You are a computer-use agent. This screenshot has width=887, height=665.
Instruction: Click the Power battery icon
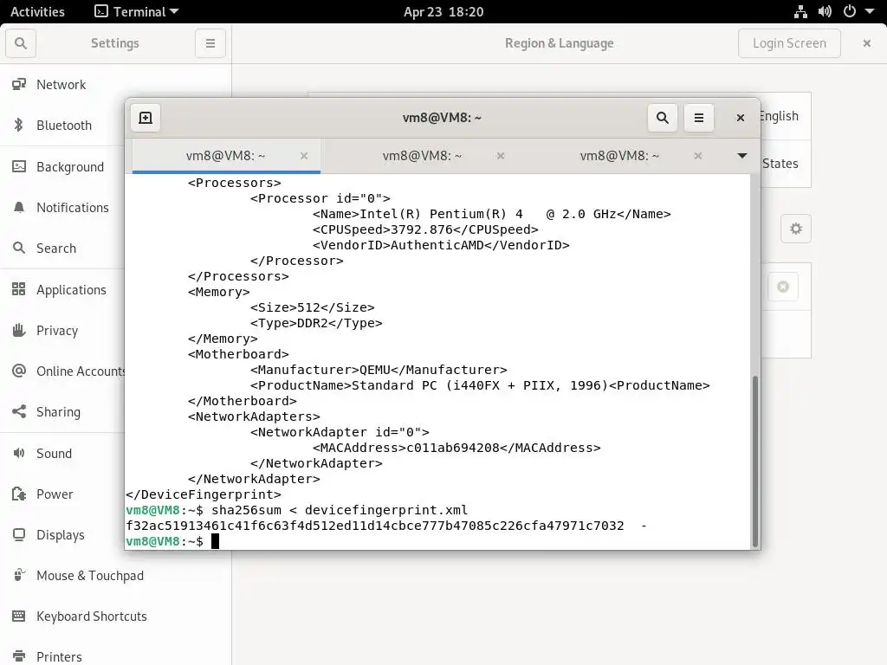pyautogui.click(x=19, y=494)
